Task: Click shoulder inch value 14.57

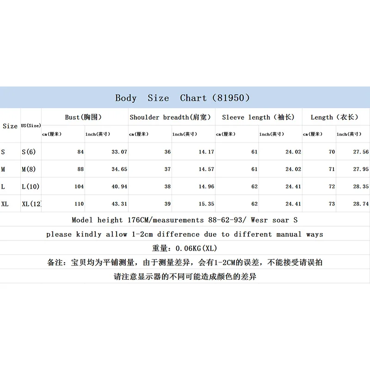Action: (206, 169)
